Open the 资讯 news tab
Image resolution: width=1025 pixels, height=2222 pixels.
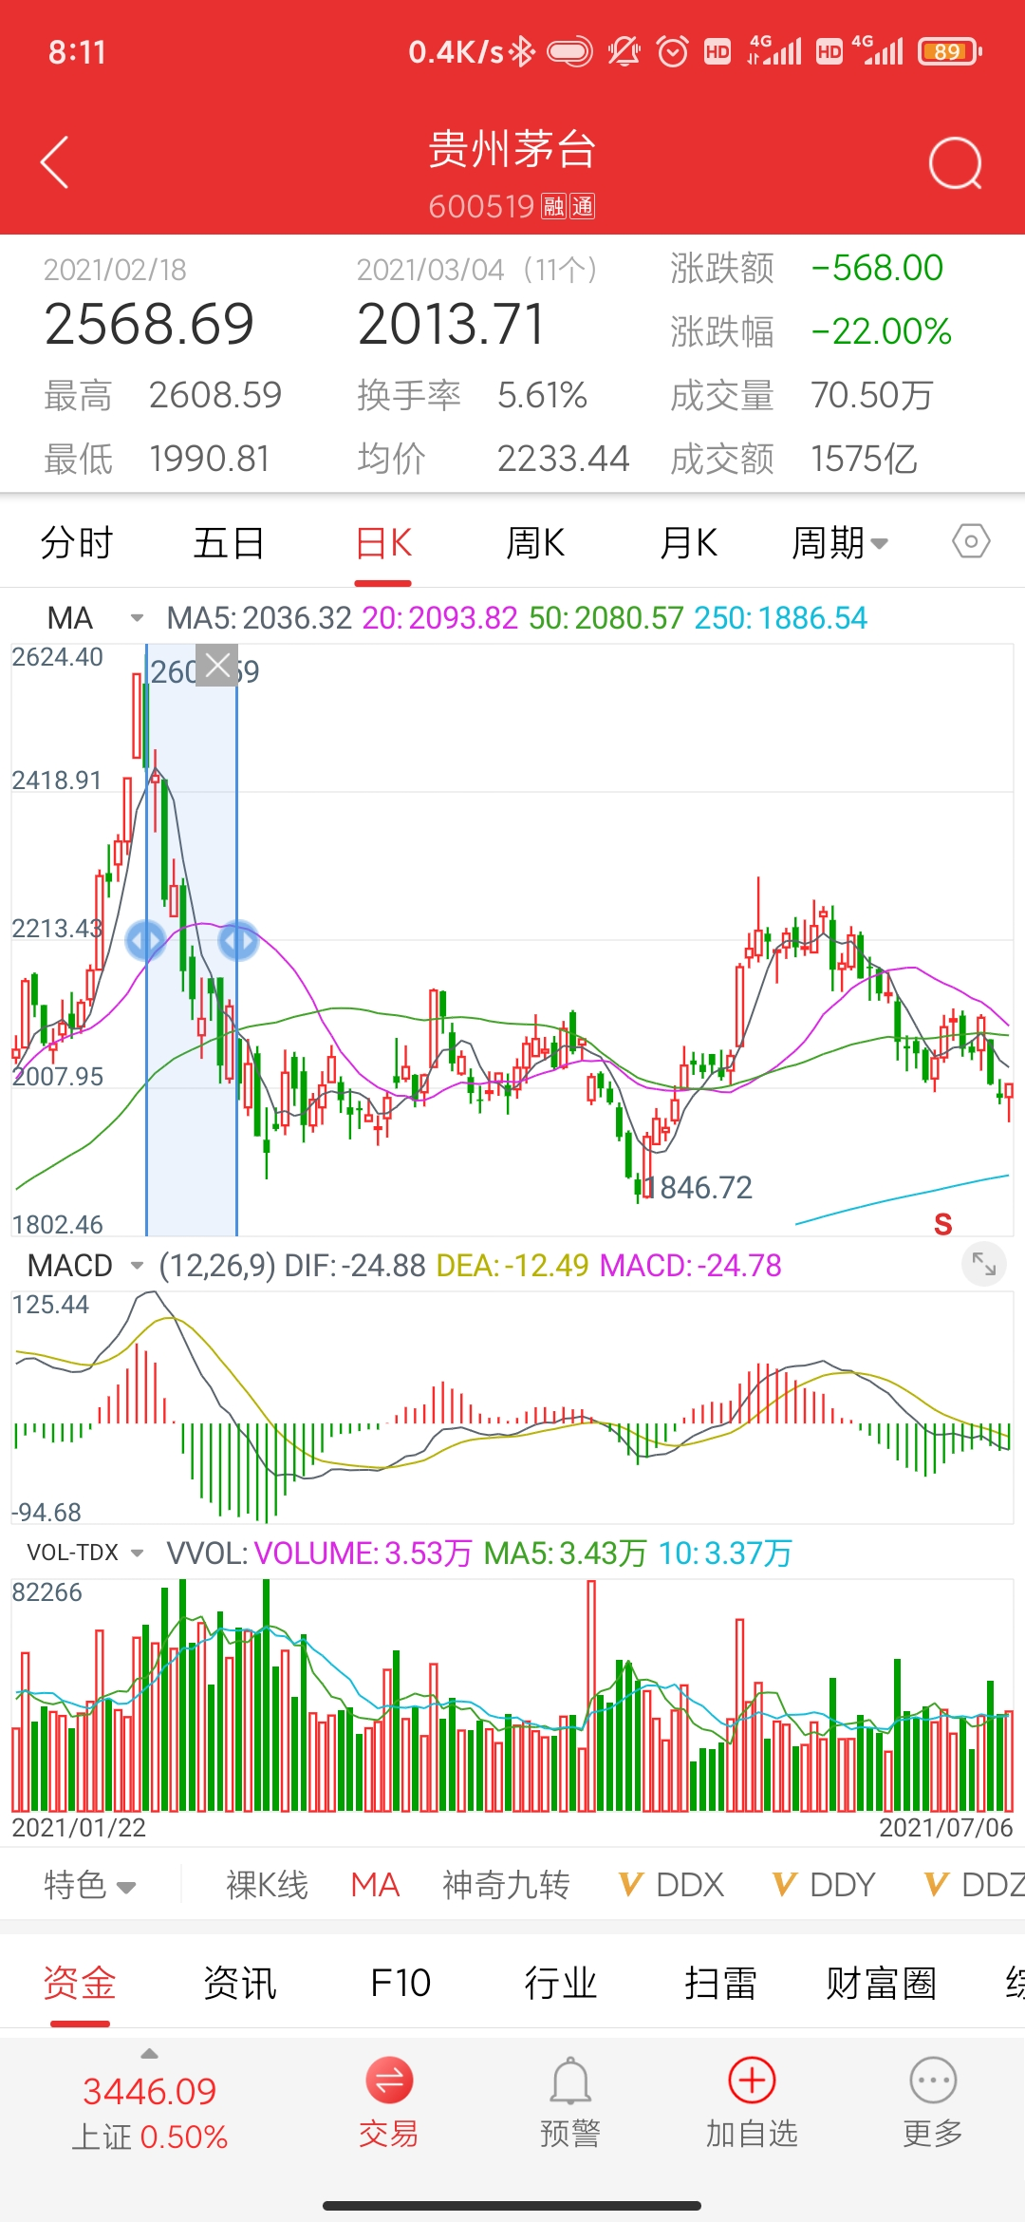240,1983
